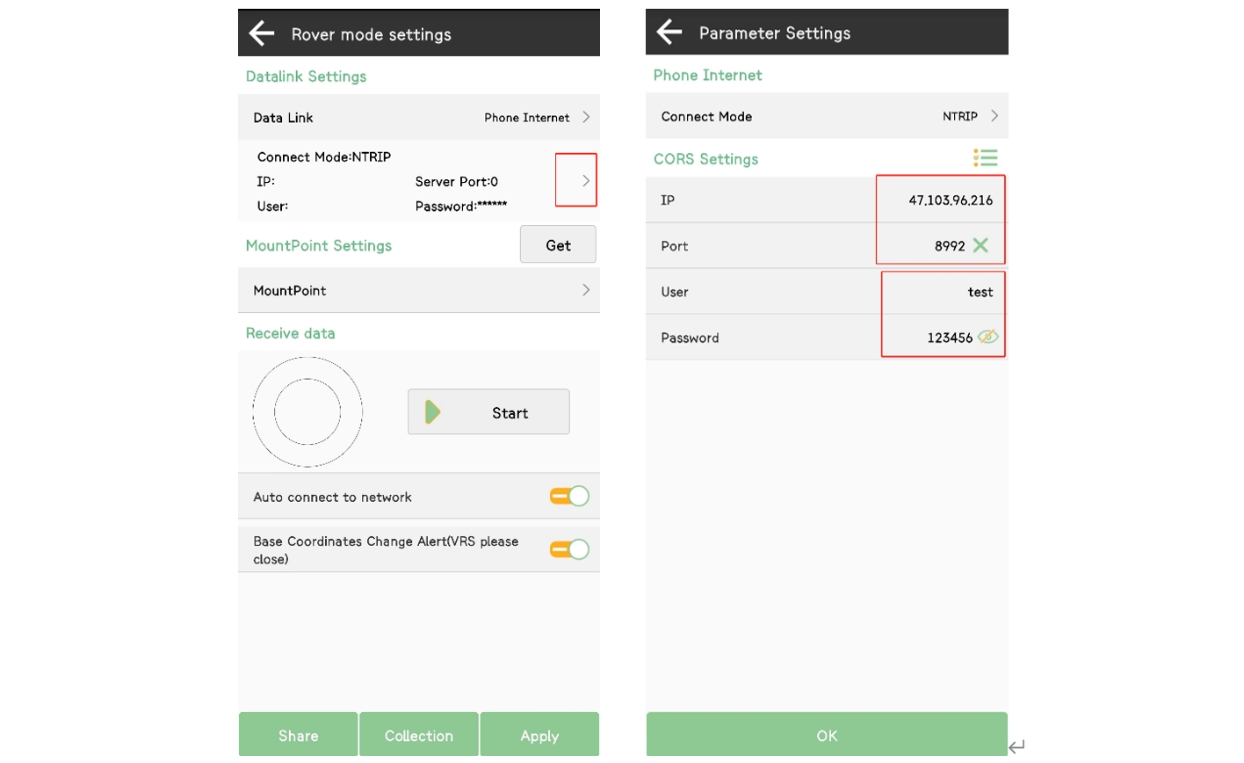Screen dimensions: 1244x763
Task: Turn off Base Coordinates Change Alert
Action: pos(569,549)
